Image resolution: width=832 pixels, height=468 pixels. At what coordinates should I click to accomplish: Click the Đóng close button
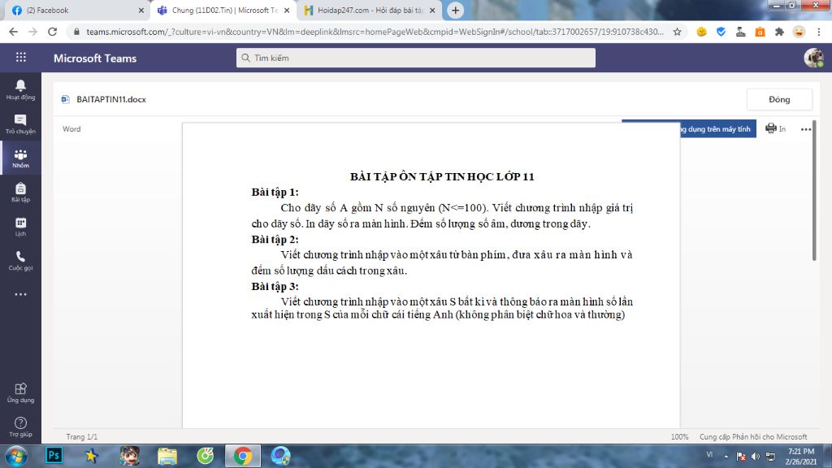(x=779, y=99)
